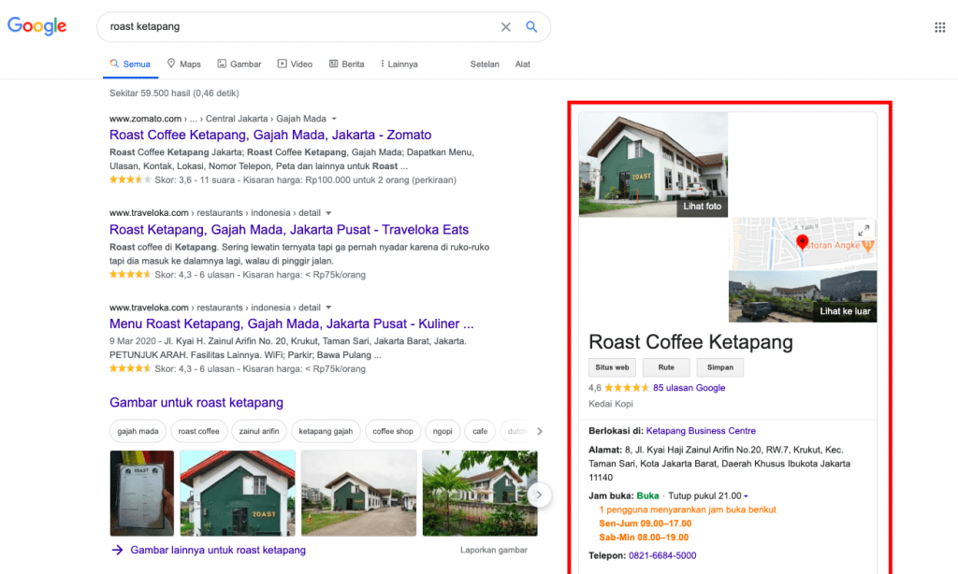Screen dimensions: 958x574
Task: Open Gambar untuk roast ketapang heading link
Action: coord(196,402)
